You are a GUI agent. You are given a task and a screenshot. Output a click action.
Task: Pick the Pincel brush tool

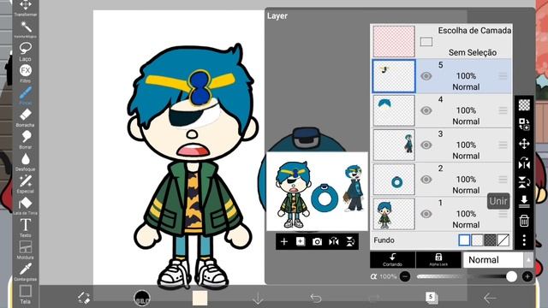click(26, 95)
